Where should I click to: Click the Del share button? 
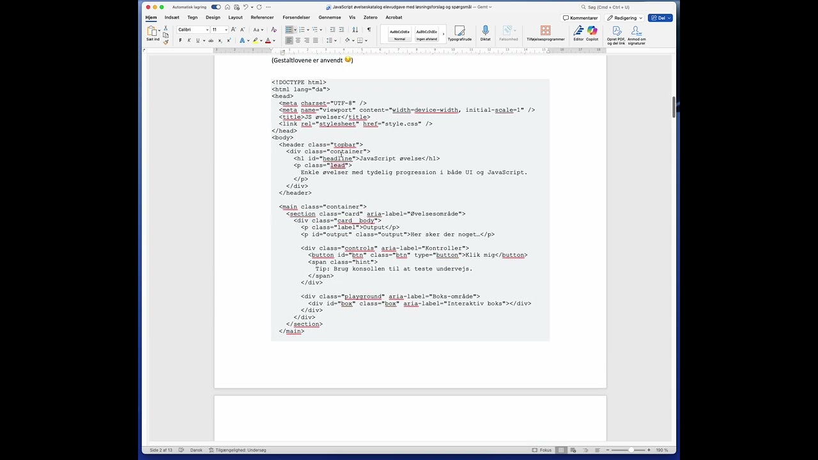pyautogui.click(x=661, y=18)
